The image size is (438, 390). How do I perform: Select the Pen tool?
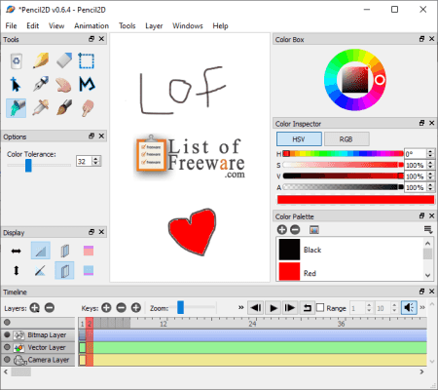coord(41,84)
